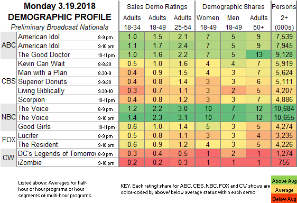This screenshot has height=203, width=297.
Task: Select the Living Biblically row label
Action: 41,90
